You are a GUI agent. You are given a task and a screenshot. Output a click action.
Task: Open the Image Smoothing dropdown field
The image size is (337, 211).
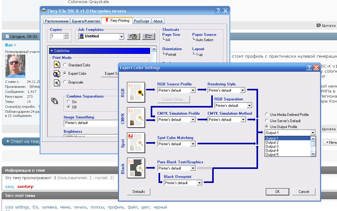coord(91,123)
